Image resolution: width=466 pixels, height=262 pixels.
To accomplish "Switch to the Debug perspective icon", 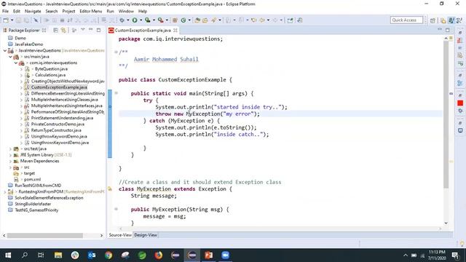I will 459,20.
